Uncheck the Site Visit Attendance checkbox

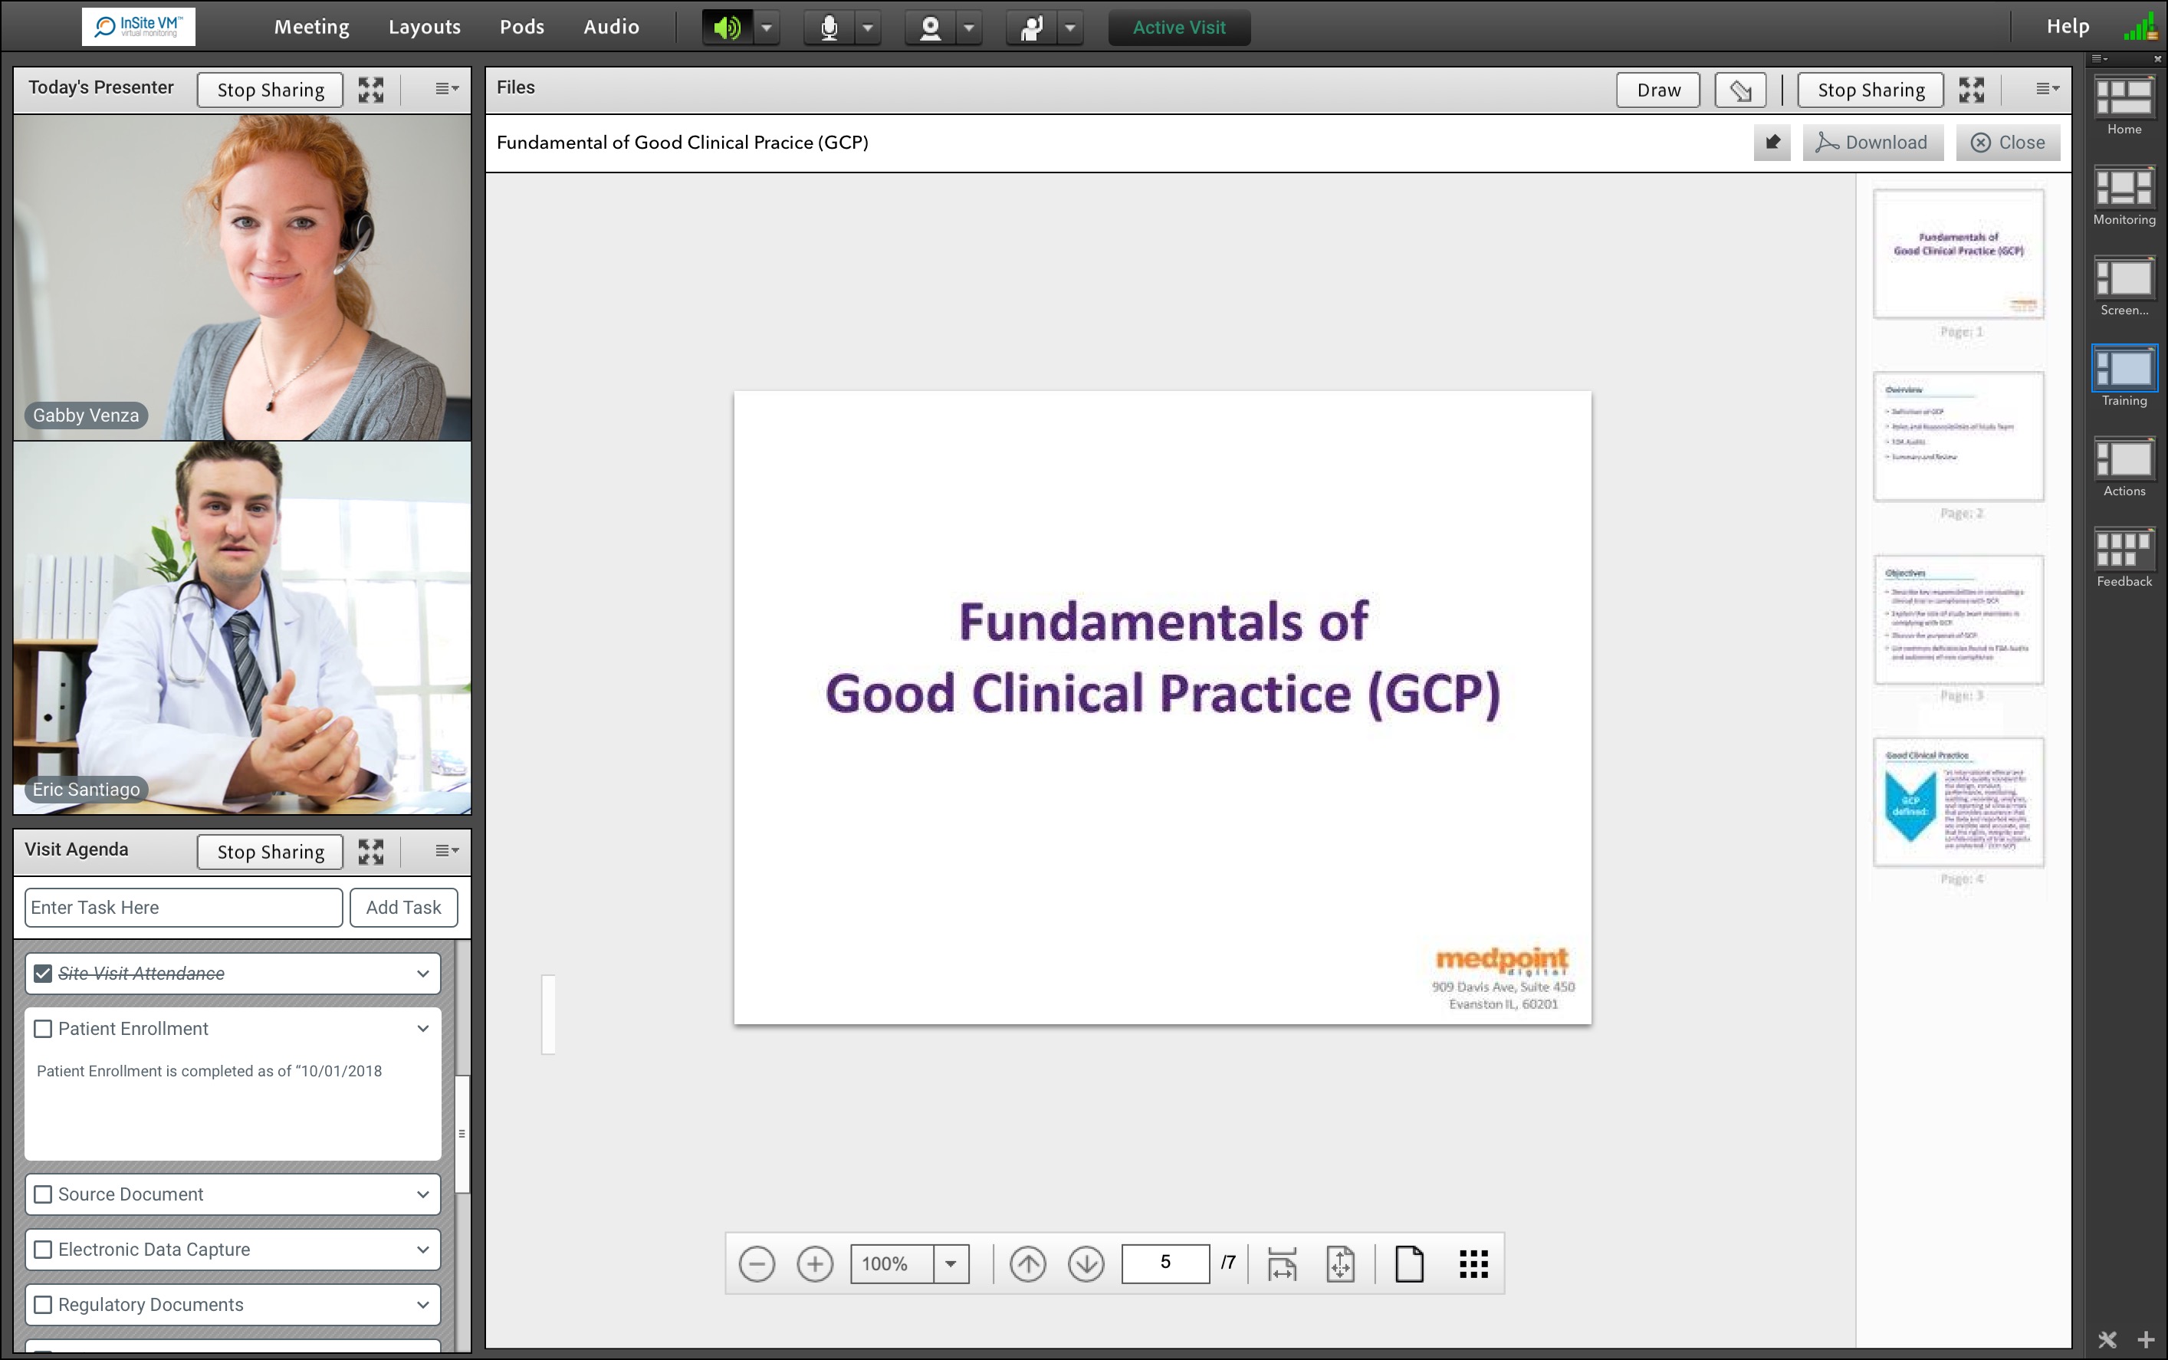point(42,973)
